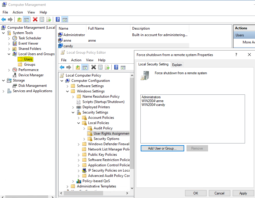Click the Back arrow in Computer Management toolbar

pos(3,19)
